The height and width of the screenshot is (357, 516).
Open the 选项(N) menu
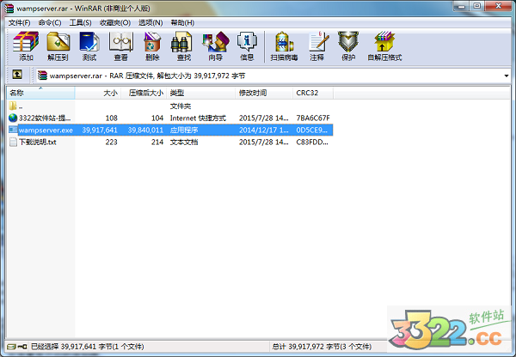150,22
